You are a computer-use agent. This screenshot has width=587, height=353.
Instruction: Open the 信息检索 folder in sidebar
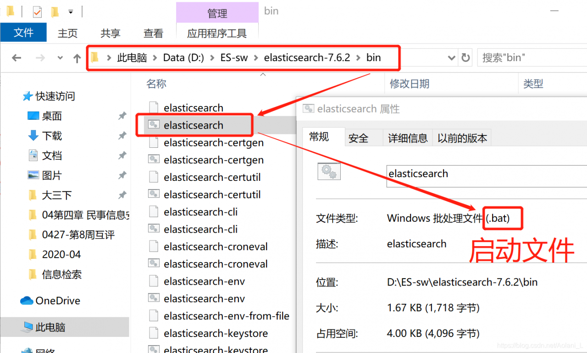tap(62, 275)
